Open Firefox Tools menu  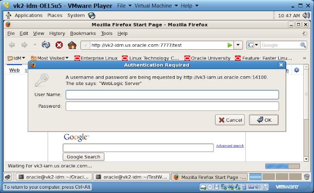point(106,33)
